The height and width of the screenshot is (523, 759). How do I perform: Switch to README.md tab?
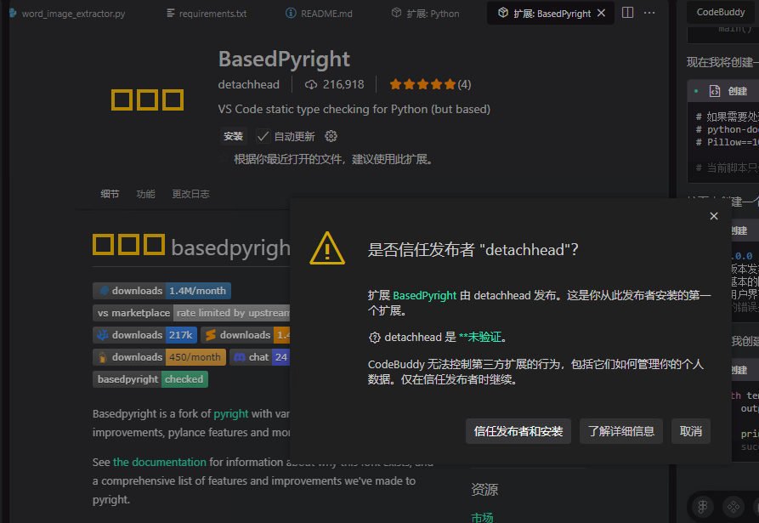319,14
